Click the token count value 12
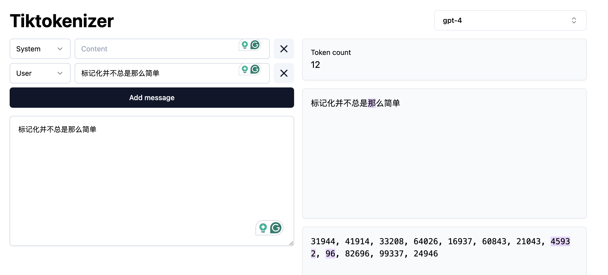This screenshot has height=275, width=608. point(315,65)
